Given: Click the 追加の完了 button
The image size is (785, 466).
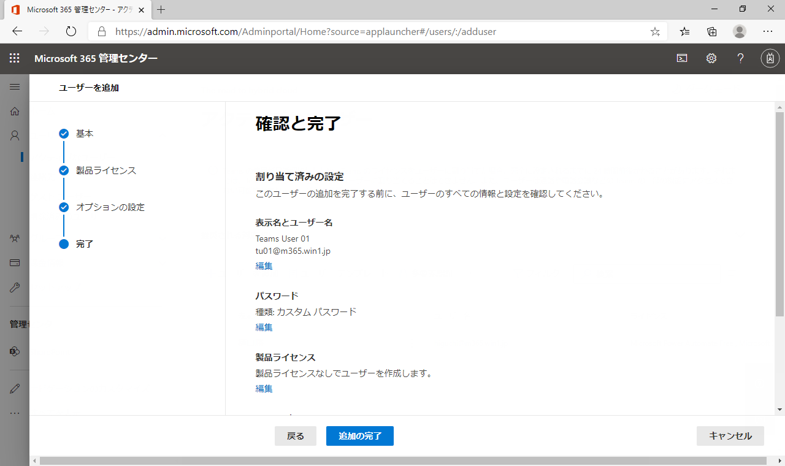Looking at the screenshot, I should point(360,436).
